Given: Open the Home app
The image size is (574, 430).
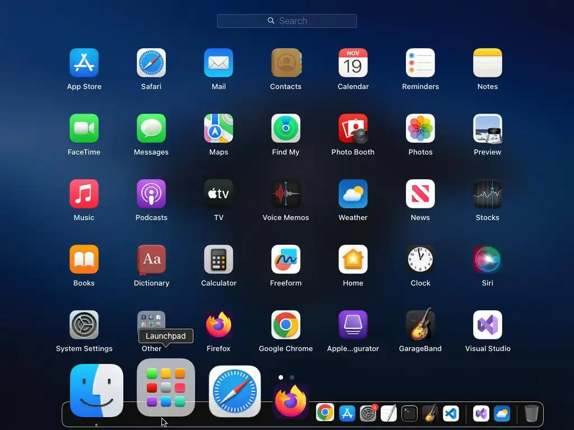Looking at the screenshot, I should (x=353, y=259).
